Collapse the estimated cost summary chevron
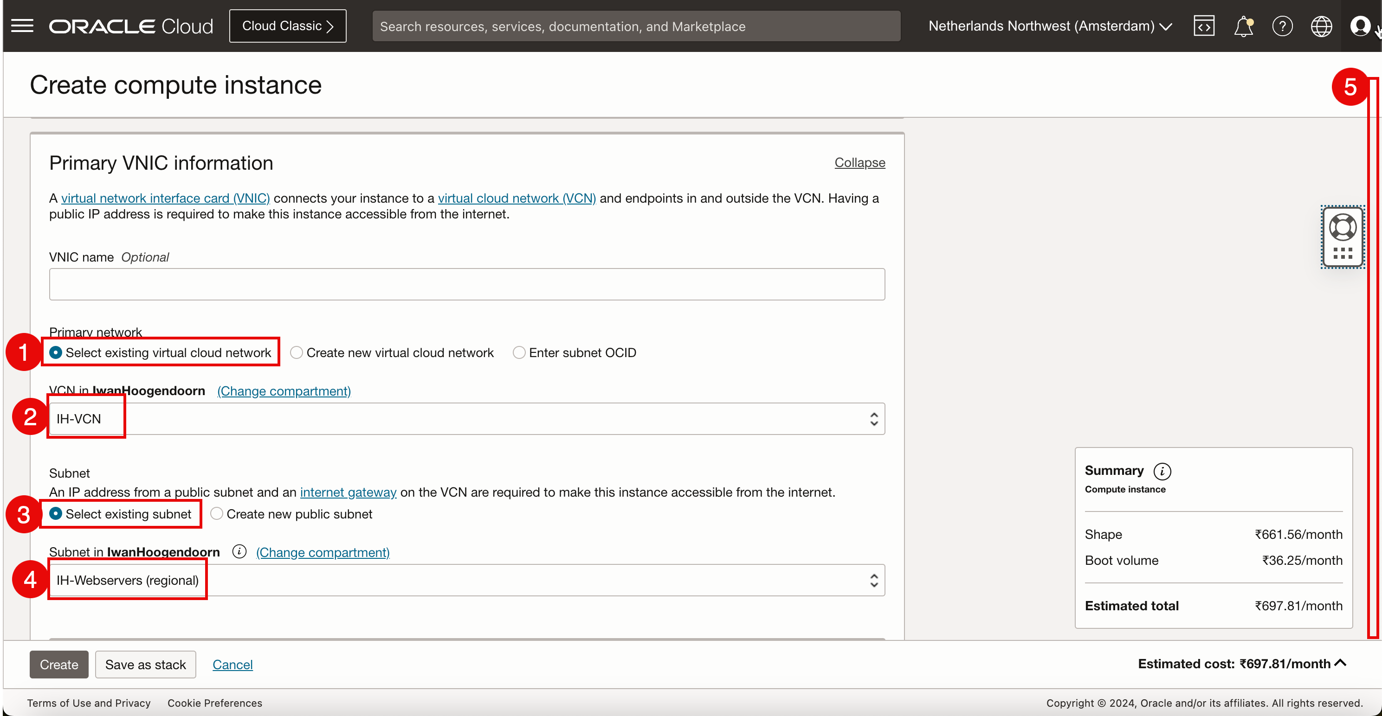1382x716 pixels. (x=1340, y=663)
